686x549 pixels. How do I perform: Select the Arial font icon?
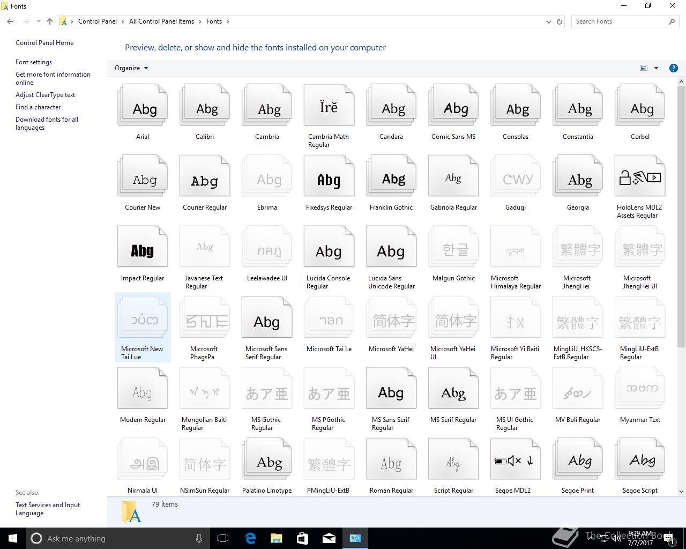click(143, 105)
